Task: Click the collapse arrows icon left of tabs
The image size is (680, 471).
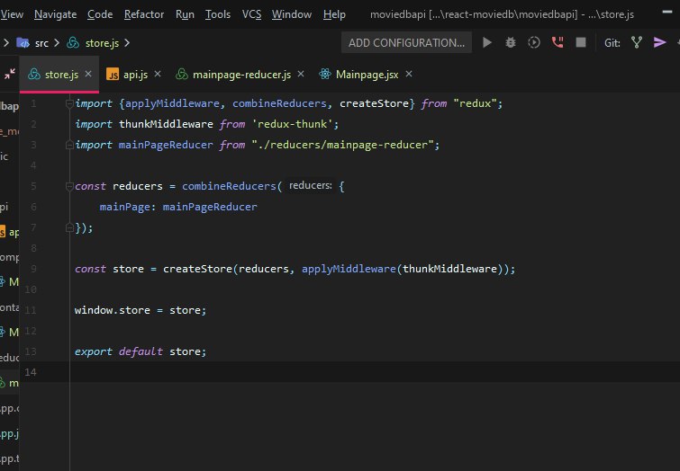Action: pyautogui.click(x=10, y=75)
